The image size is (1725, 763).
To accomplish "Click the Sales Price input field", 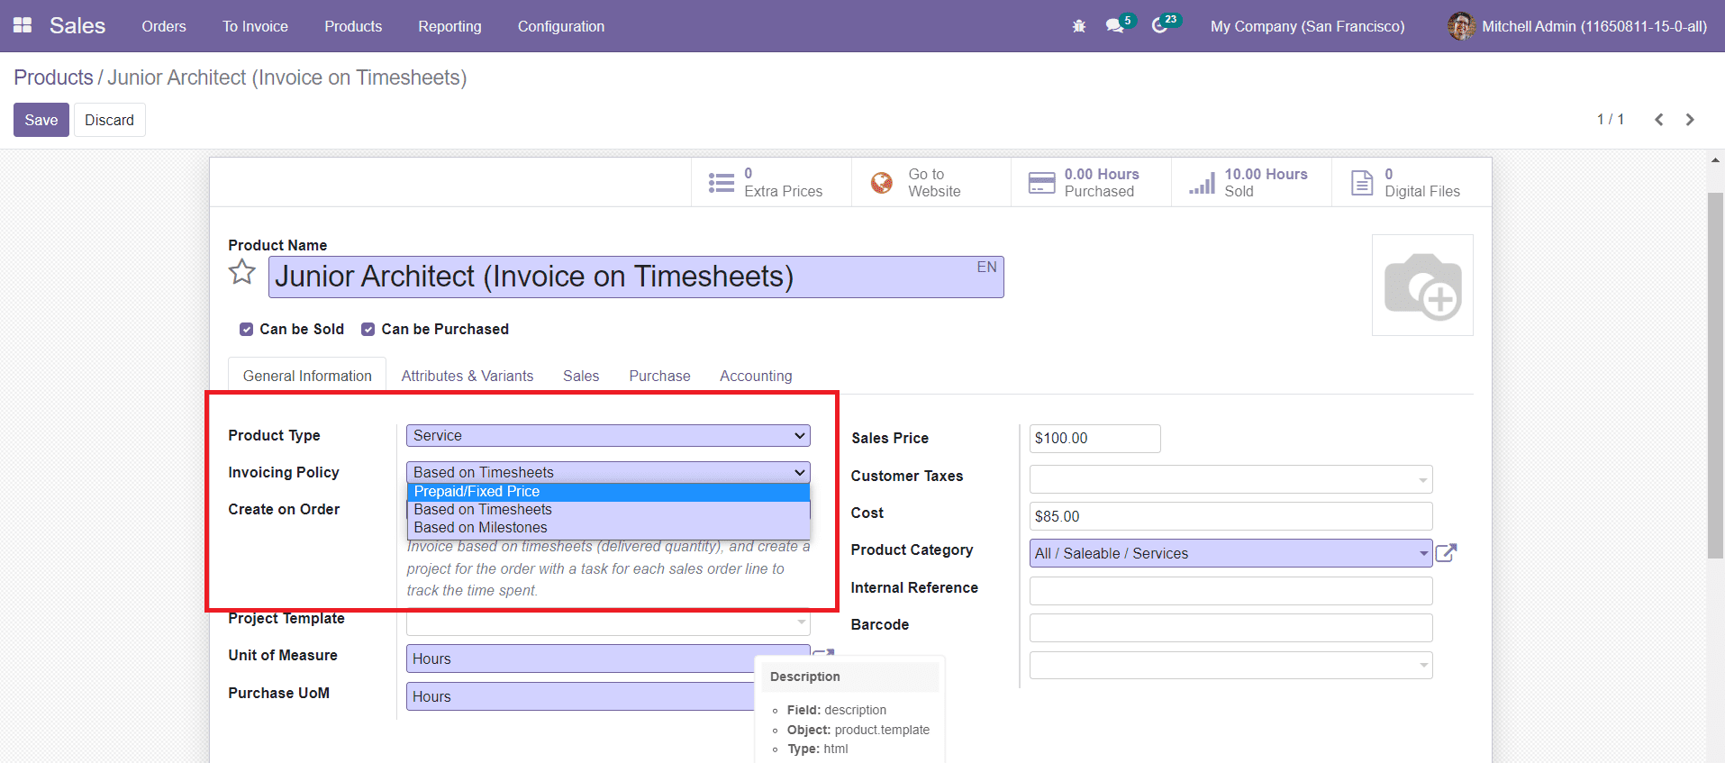I will click(1094, 439).
